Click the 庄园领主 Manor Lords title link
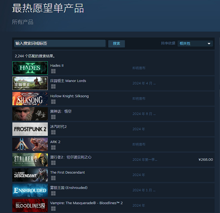 (x=68, y=81)
